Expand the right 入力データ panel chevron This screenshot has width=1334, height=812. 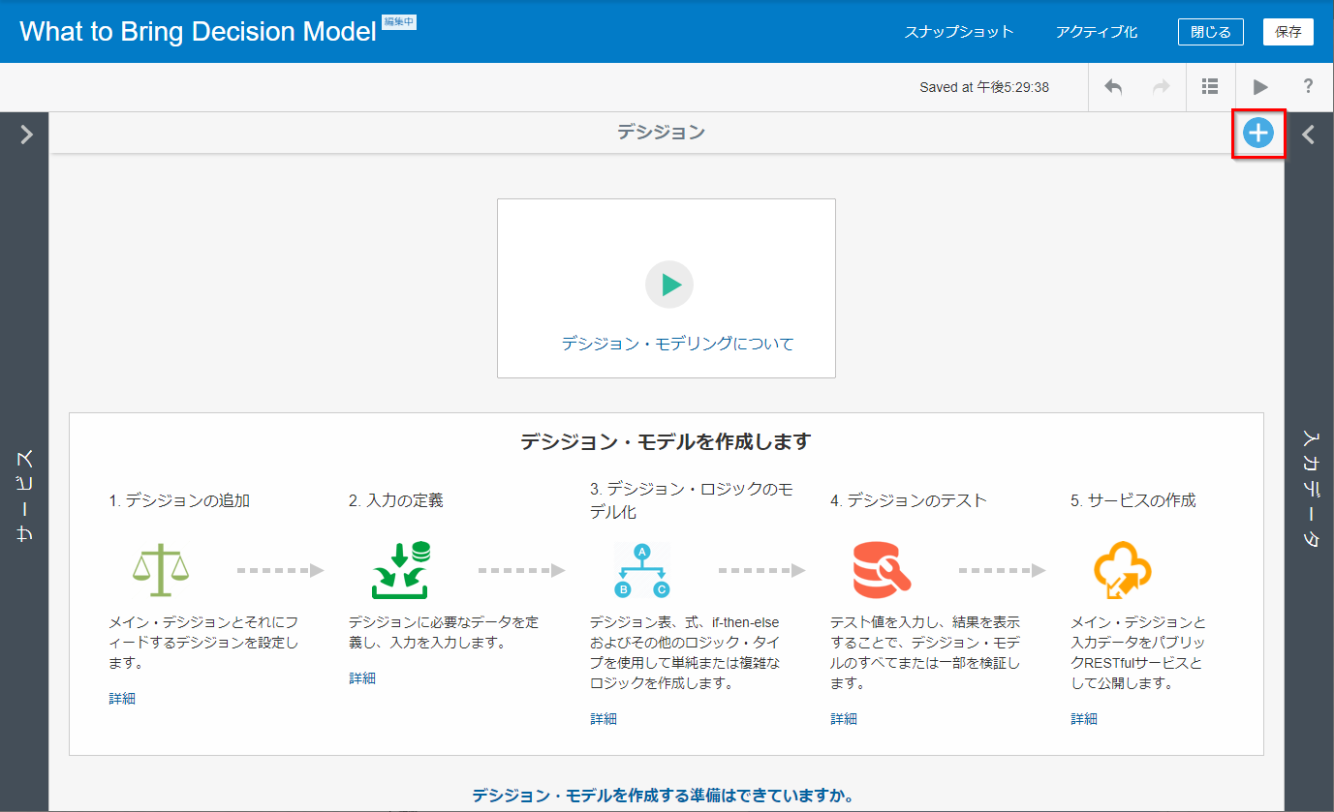(1308, 135)
